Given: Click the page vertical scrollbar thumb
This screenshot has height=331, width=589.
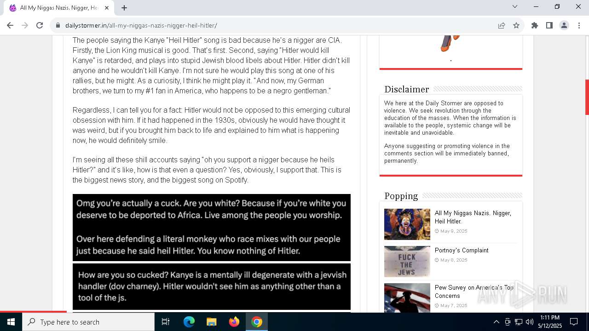Looking at the screenshot, I should pos(587,97).
